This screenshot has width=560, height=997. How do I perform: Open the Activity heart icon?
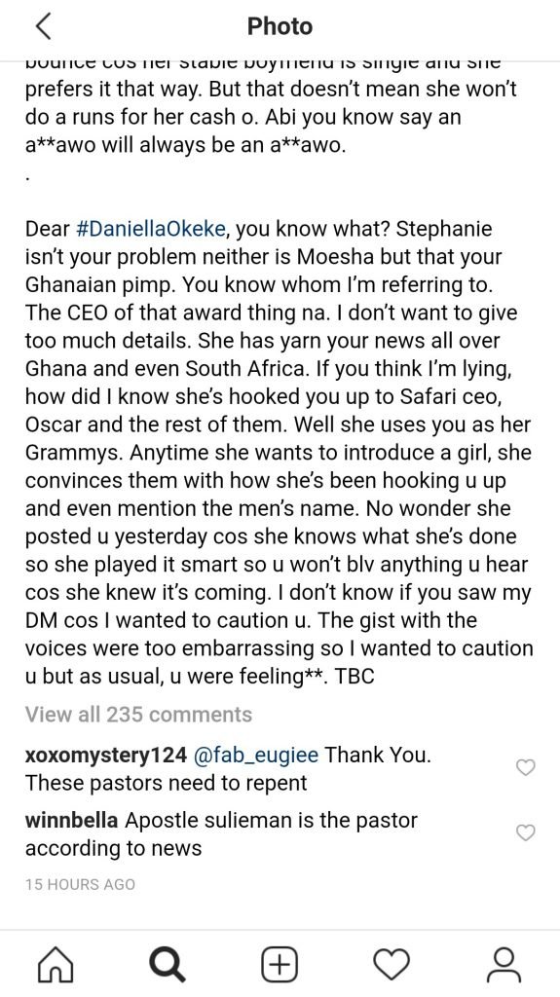click(x=392, y=965)
